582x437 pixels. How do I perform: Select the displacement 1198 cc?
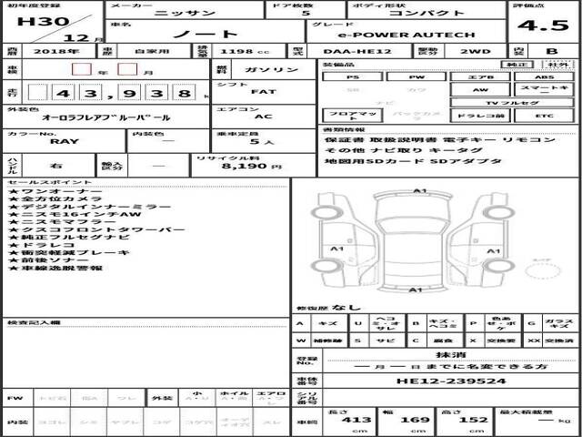pyautogui.click(x=245, y=52)
